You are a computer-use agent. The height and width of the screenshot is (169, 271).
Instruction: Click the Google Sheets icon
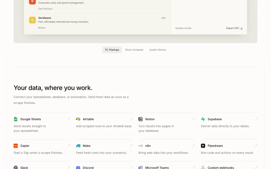[16, 119]
